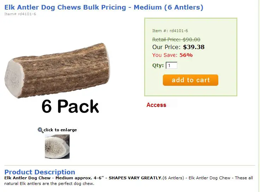Click the bold SHAPES VARY GREATLY description text
Screen dimensions: 260x192
pos(135,178)
